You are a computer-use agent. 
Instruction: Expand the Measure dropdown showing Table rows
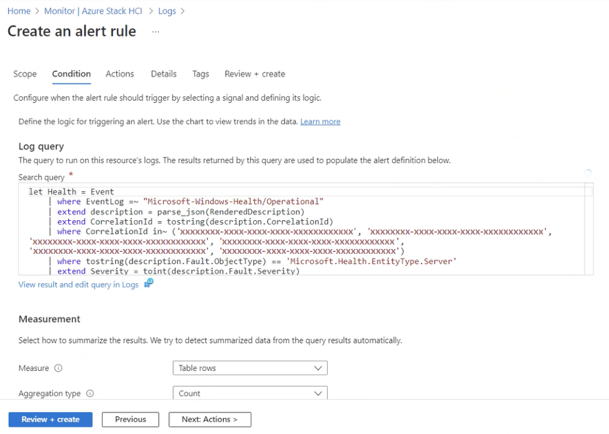(250, 368)
